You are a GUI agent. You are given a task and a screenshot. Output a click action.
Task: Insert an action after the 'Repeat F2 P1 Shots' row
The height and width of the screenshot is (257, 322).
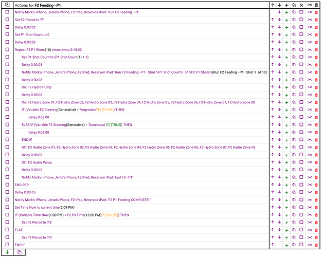287,50
